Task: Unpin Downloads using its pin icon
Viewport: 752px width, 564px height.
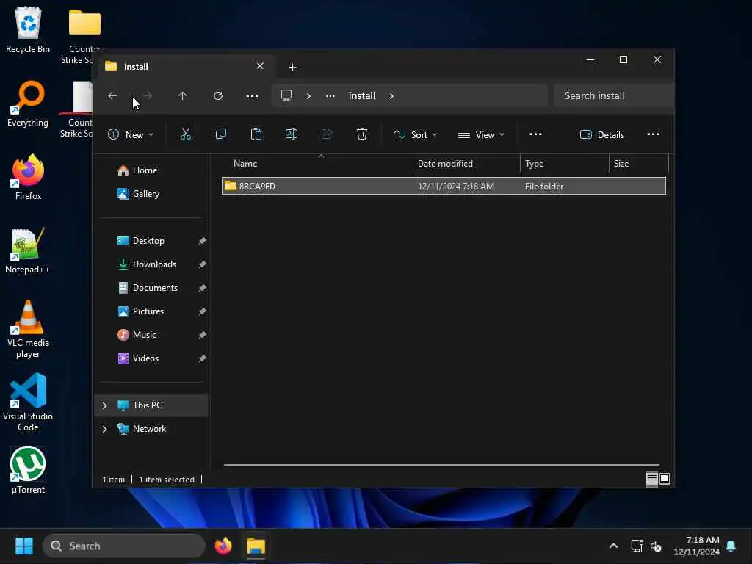Action: pyautogui.click(x=203, y=264)
